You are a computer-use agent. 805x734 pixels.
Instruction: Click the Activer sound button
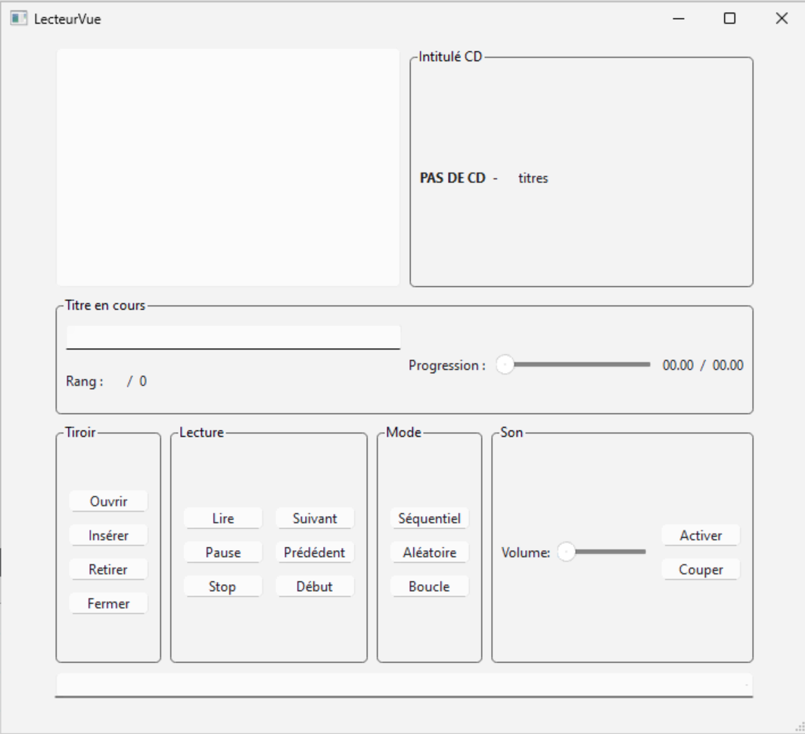[x=701, y=535]
